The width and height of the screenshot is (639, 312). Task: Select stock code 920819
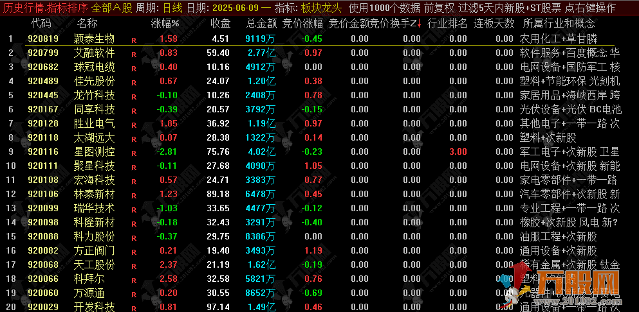pyautogui.click(x=43, y=39)
